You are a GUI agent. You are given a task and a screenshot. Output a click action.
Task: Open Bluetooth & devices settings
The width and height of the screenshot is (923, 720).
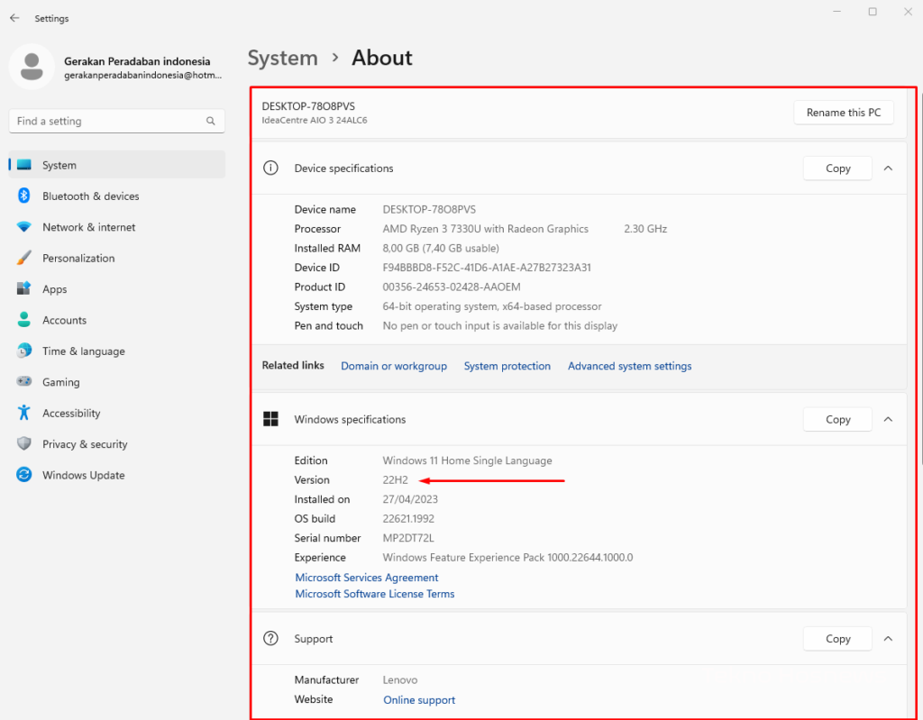(x=116, y=196)
